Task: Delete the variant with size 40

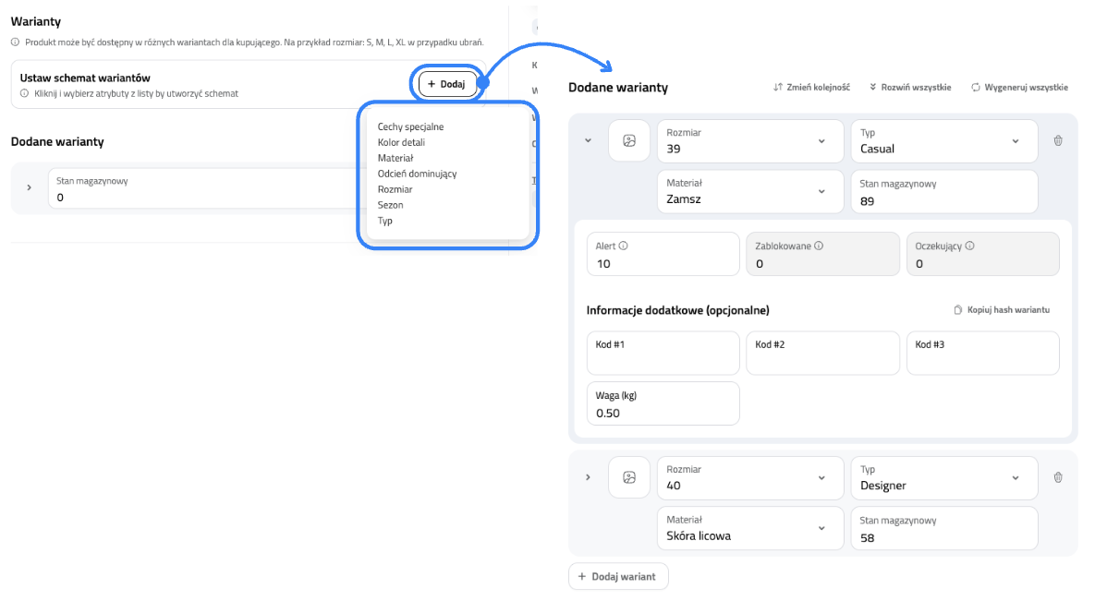Action: [1058, 477]
